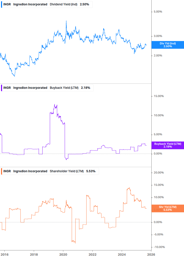Click the orange Shareholder Yield color swatch

click(x=2, y=171)
